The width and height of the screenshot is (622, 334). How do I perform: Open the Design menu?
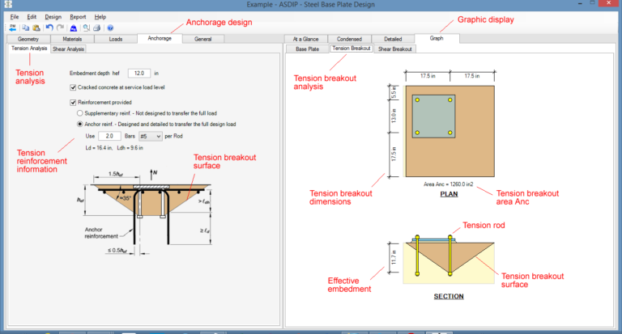53,16
